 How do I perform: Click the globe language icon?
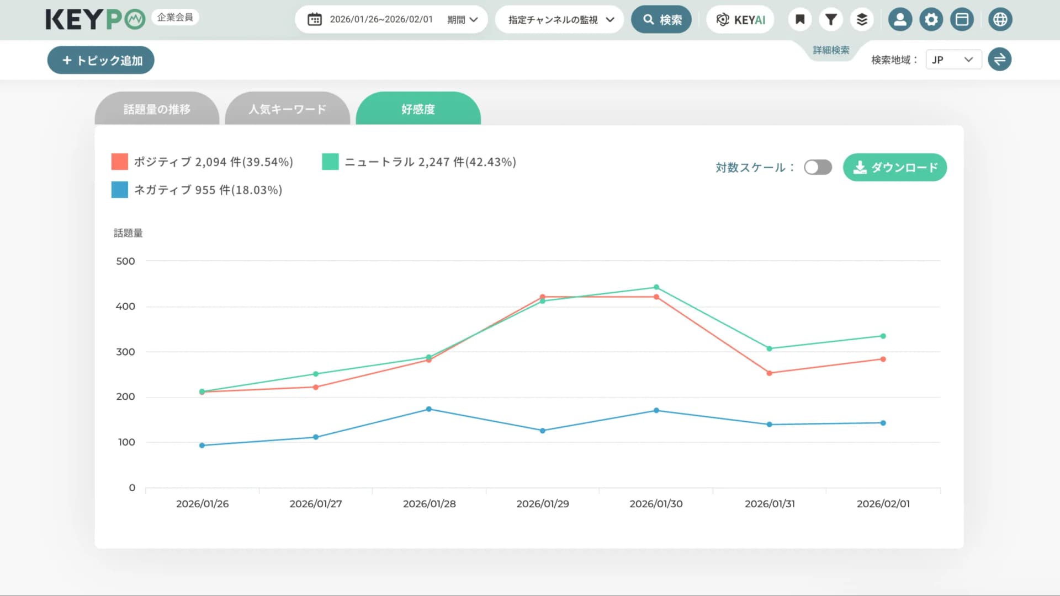pyautogui.click(x=1000, y=20)
